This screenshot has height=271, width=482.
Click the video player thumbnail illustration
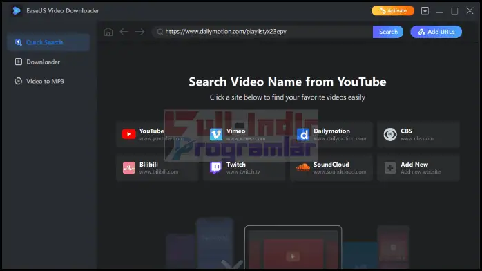(293, 247)
